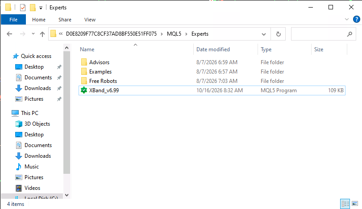
Task: Expand hidden path with double chevron
Action: [61, 33]
